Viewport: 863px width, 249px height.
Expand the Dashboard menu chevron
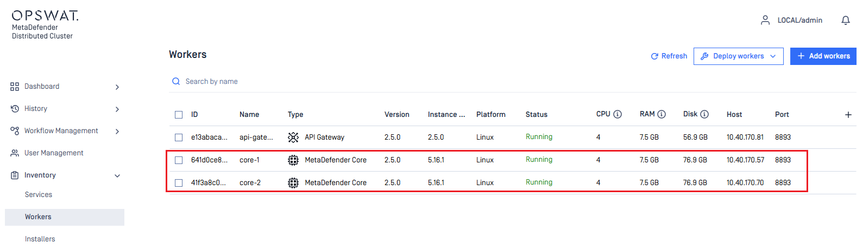coord(117,87)
